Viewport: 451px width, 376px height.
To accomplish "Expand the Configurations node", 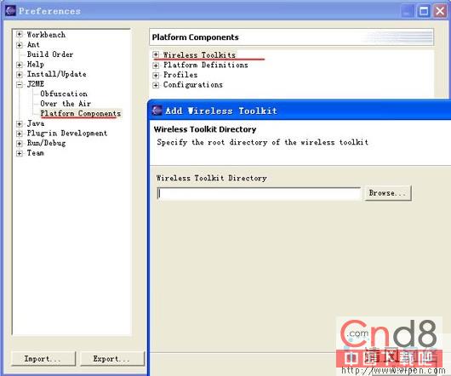I will [x=156, y=85].
